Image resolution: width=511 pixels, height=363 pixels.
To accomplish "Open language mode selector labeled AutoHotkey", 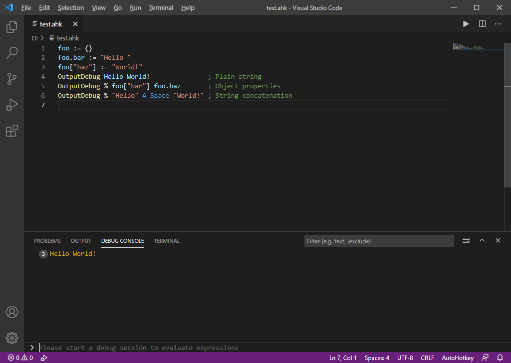I will tap(458, 358).
